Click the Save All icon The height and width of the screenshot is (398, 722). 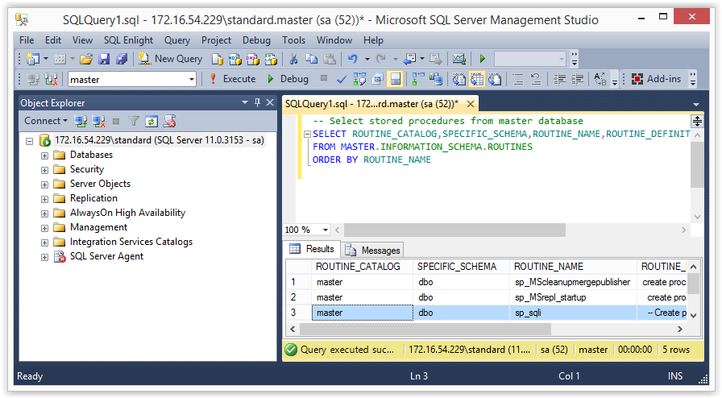(122, 59)
